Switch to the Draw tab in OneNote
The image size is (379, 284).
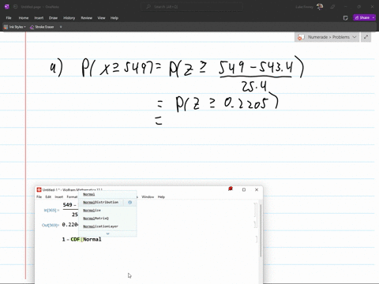[x=53, y=18]
